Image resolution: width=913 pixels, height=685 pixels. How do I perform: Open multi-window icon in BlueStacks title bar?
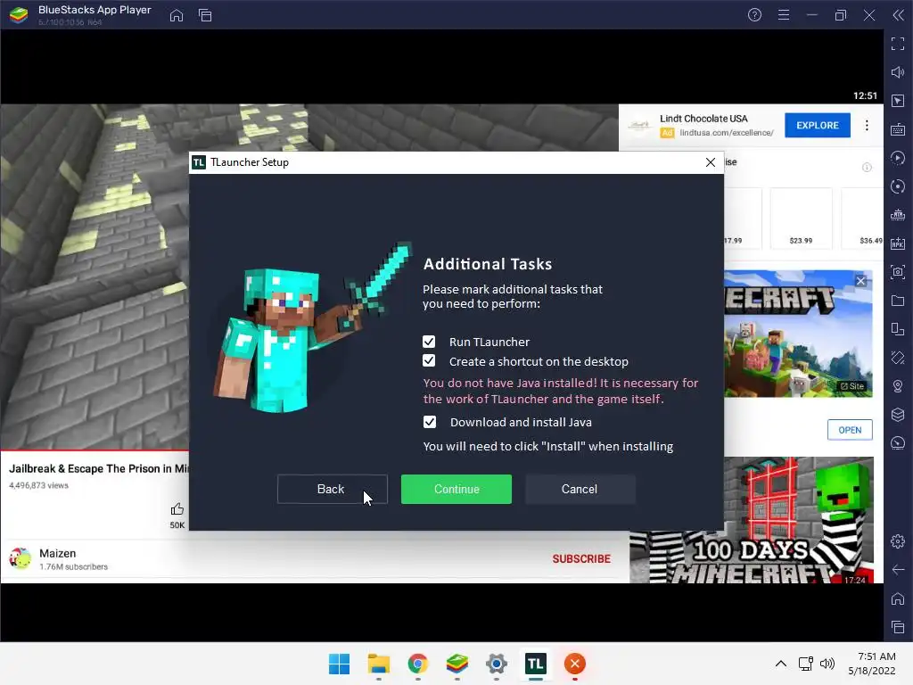coord(205,15)
